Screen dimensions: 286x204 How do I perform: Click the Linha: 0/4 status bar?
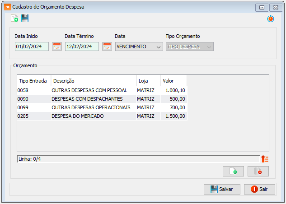tap(138, 159)
